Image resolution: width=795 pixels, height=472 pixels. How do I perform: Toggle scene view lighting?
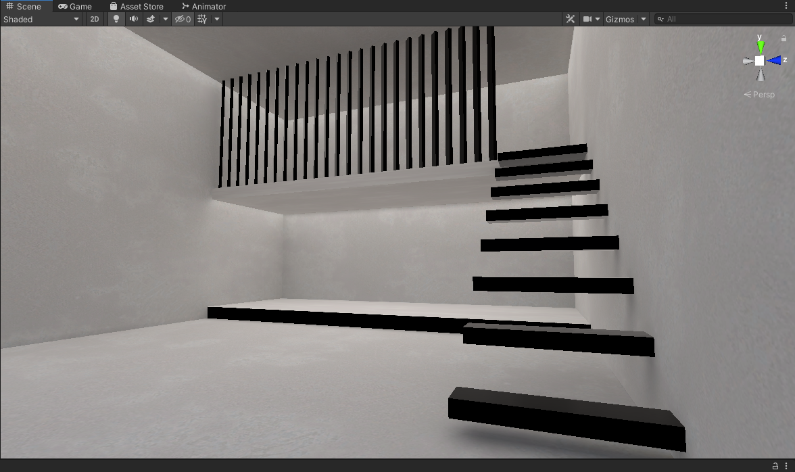116,19
